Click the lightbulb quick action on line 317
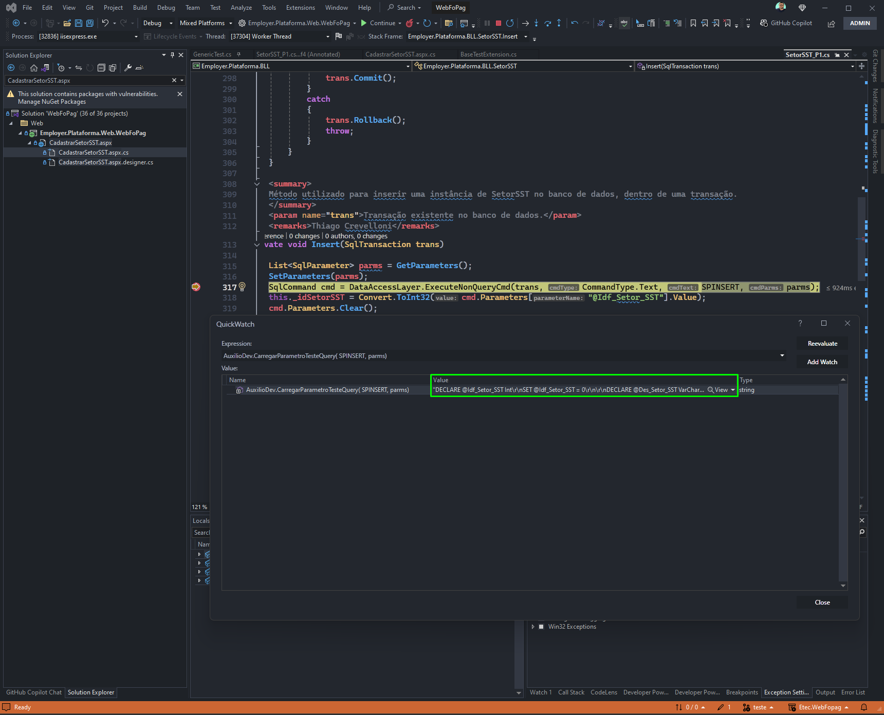This screenshot has height=715, width=884. [x=242, y=287]
